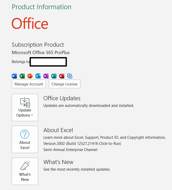The image size is (172, 190).
Task: Click the OneNote app icon
Action: click(46, 76)
